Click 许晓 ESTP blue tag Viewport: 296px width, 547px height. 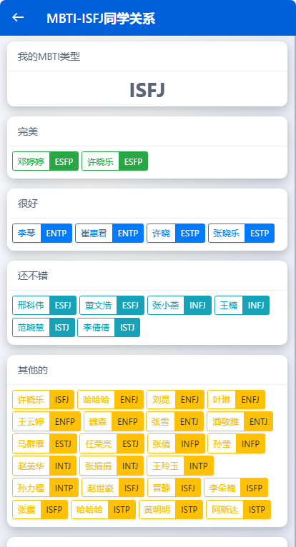(x=176, y=233)
